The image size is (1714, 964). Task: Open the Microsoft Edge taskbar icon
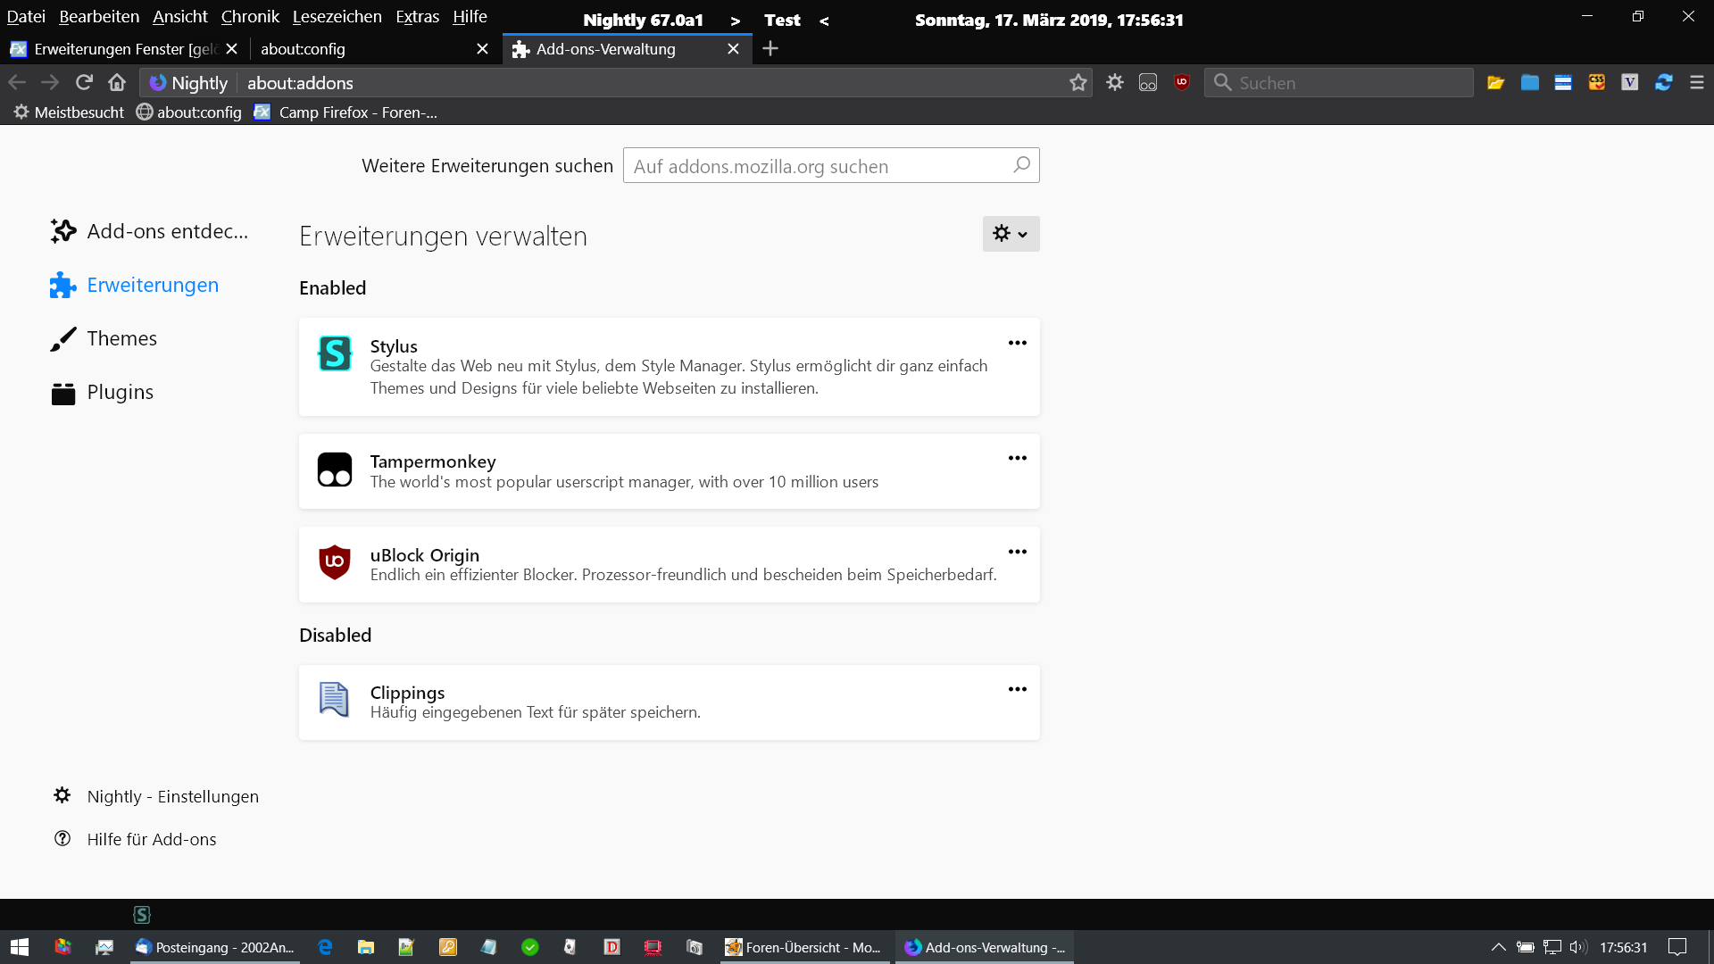325,947
